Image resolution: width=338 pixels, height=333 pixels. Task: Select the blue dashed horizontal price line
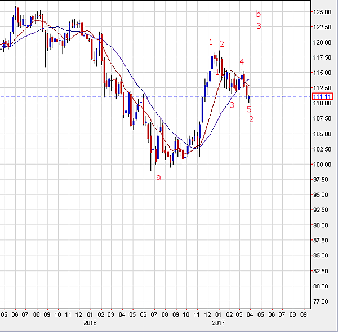155,96
